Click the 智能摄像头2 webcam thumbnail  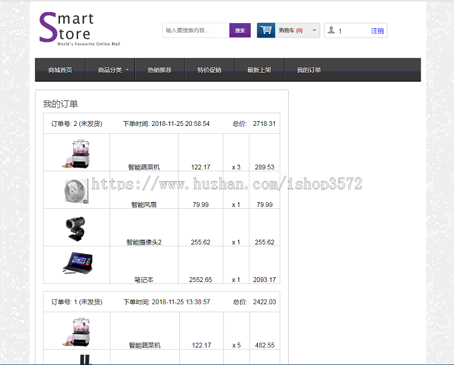tap(75, 229)
